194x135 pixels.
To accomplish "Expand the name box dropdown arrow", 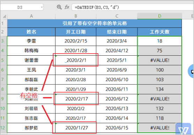I will pos(42,7).
